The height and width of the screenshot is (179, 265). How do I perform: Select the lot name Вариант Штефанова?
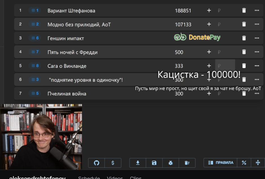point(71,11)
